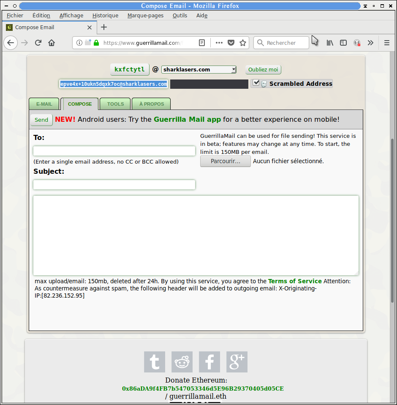The image size is (397, 405).
Task: Click the scrambled email address field
Action: pyautogui.click(x=114, y=84)
